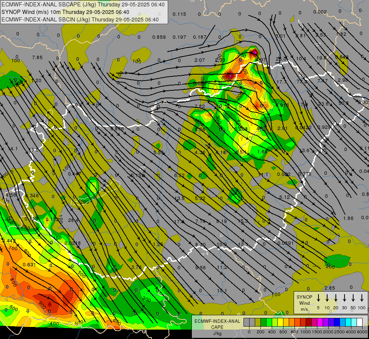This screenshot has width=369, height=339.
Task: Click the map value '3.01'
Action: point(280,36)
